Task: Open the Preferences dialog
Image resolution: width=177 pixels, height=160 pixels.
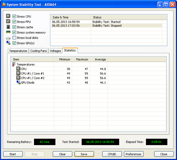Action: 134,154
